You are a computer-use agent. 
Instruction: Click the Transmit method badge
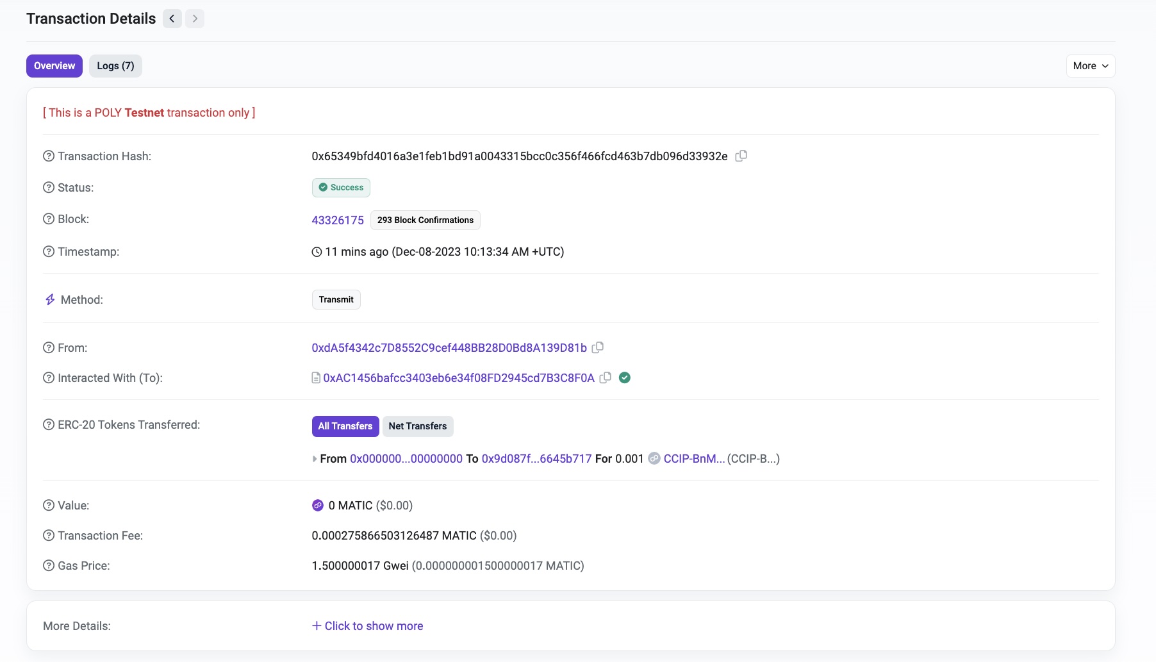pyautogui.click(x=336, y=299)
